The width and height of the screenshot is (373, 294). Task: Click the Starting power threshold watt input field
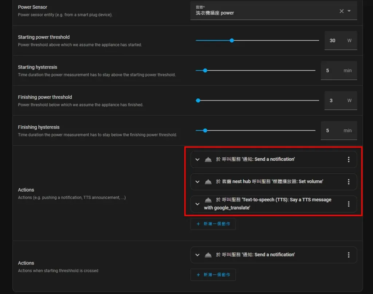tap(334, 40)
